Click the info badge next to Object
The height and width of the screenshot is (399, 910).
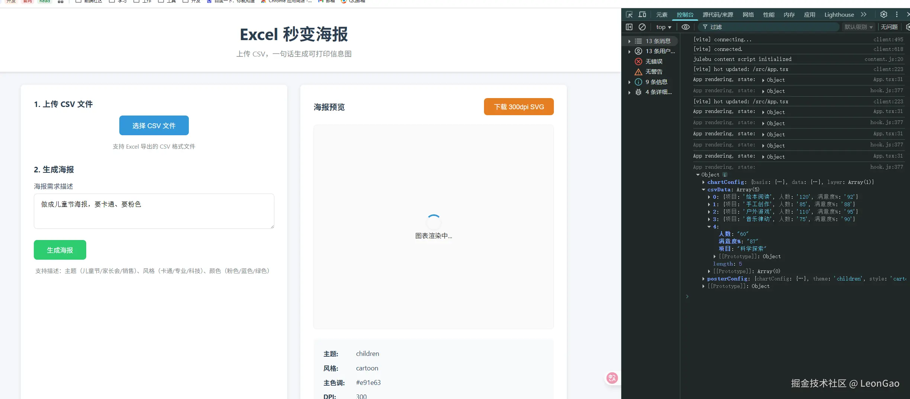click(725, 175)
